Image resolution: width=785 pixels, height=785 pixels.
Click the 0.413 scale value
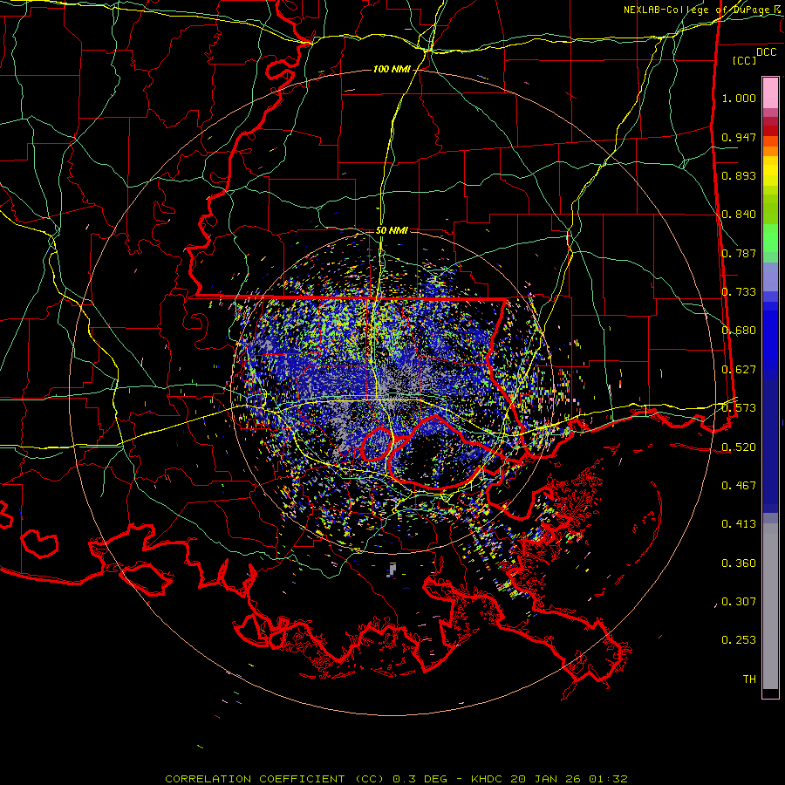coord(739,524)
